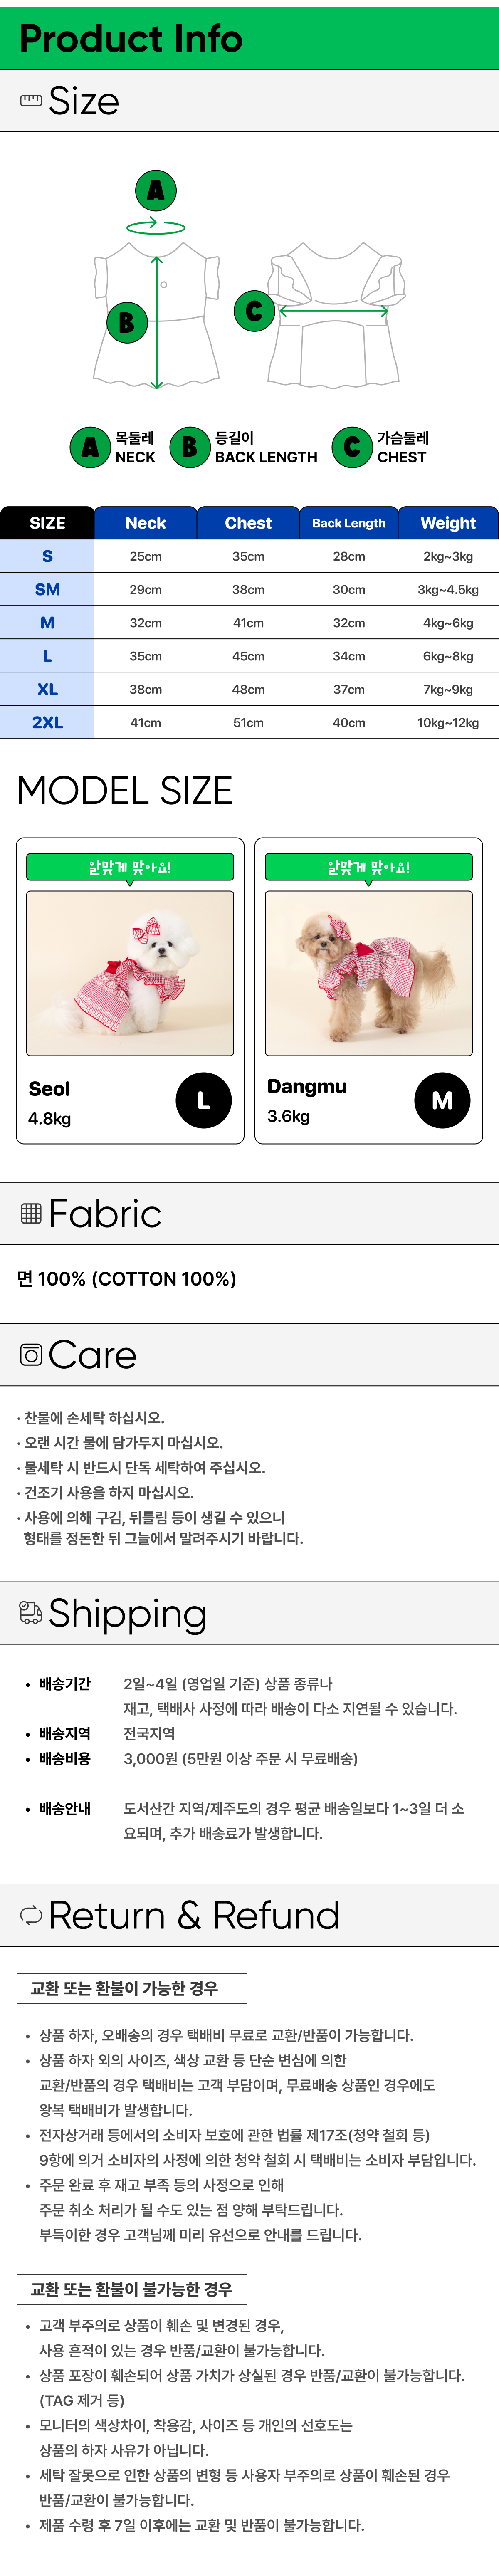Select the Chest column header in size table

pyautogui.click(x=248, y=523)
